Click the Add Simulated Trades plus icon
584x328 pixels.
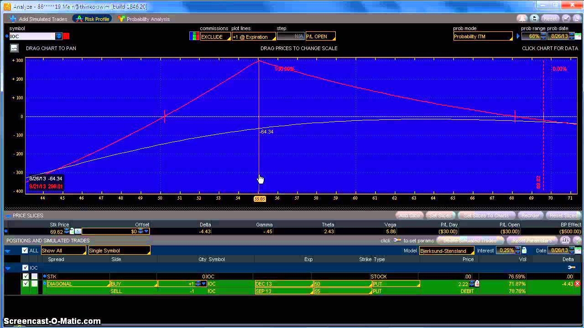13,19
